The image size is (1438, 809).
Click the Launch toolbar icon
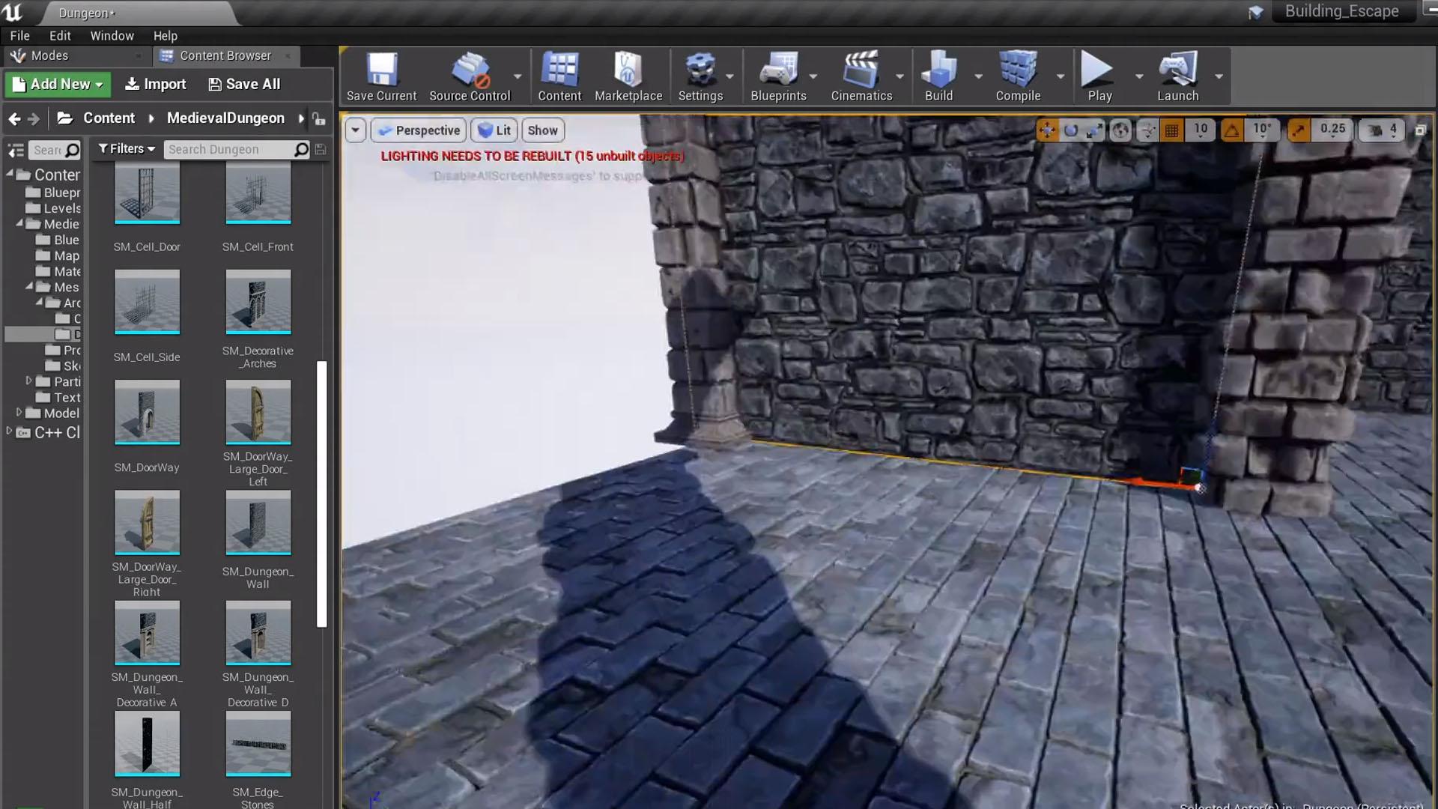pyautogui.click(x=1177, y=76)
